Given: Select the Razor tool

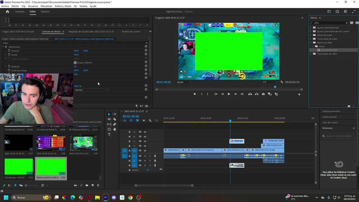Looking at the screenshot, I should [114, 119].
